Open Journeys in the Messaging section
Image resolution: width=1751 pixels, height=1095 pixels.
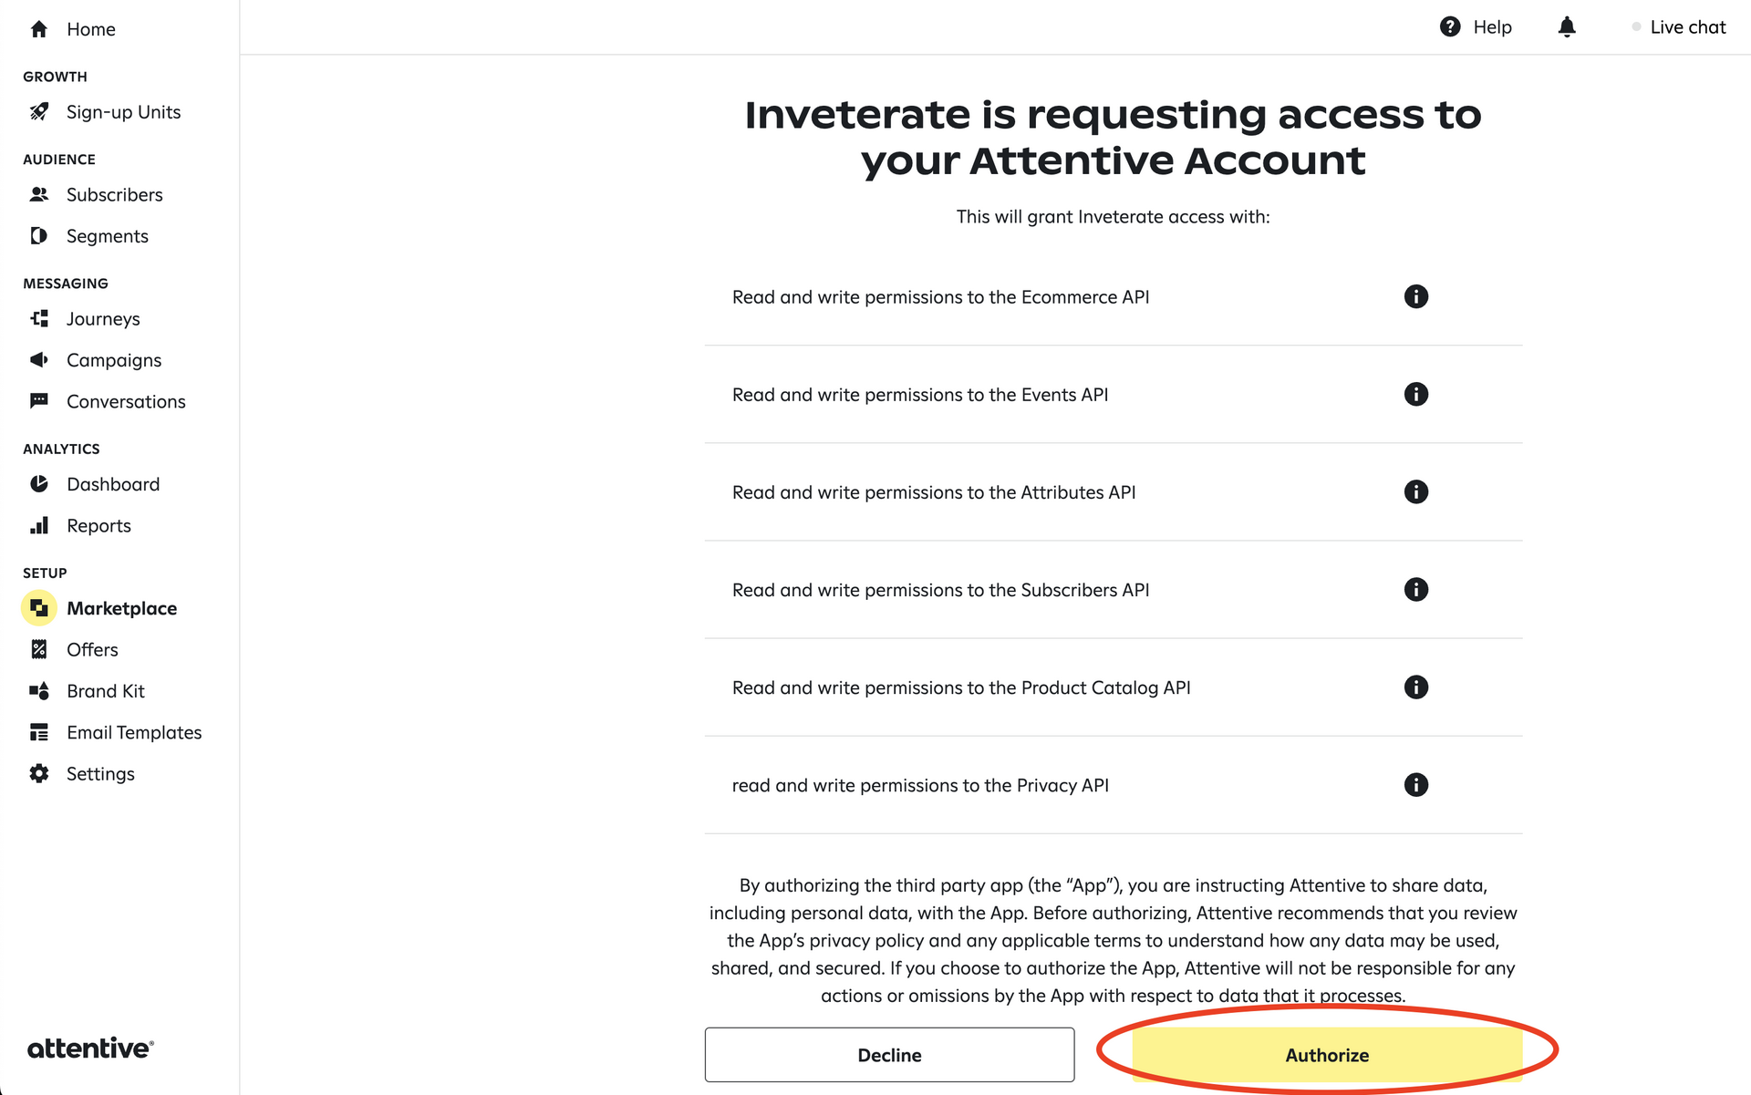click(103, 319)
